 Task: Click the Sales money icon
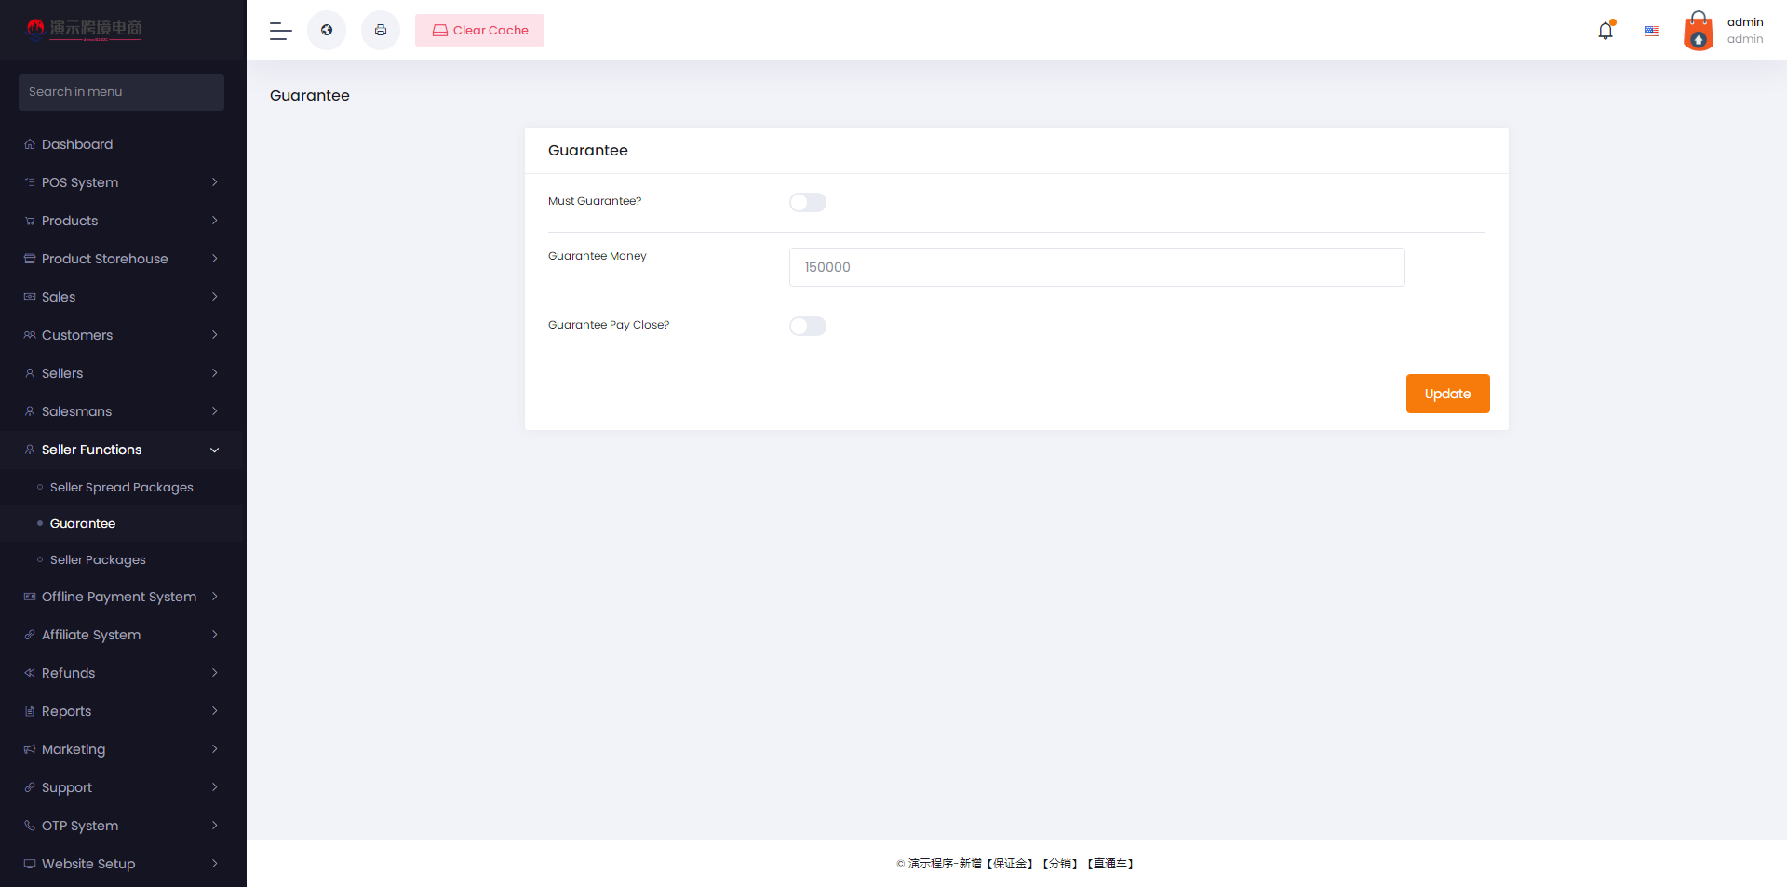coord(30,297)
